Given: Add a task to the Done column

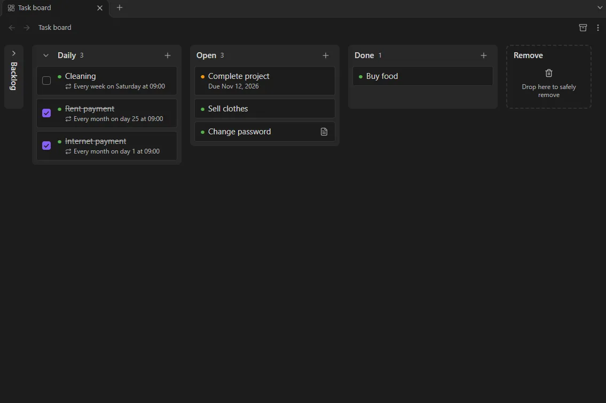Looking at the screenshot, I should 484,55.
